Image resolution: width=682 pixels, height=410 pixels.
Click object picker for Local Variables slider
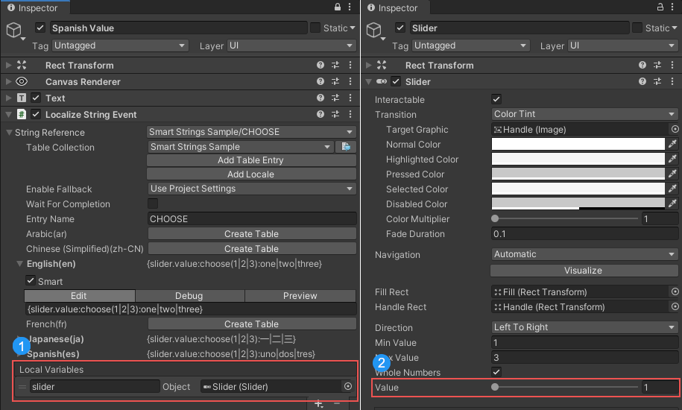(x=347, y=386)
